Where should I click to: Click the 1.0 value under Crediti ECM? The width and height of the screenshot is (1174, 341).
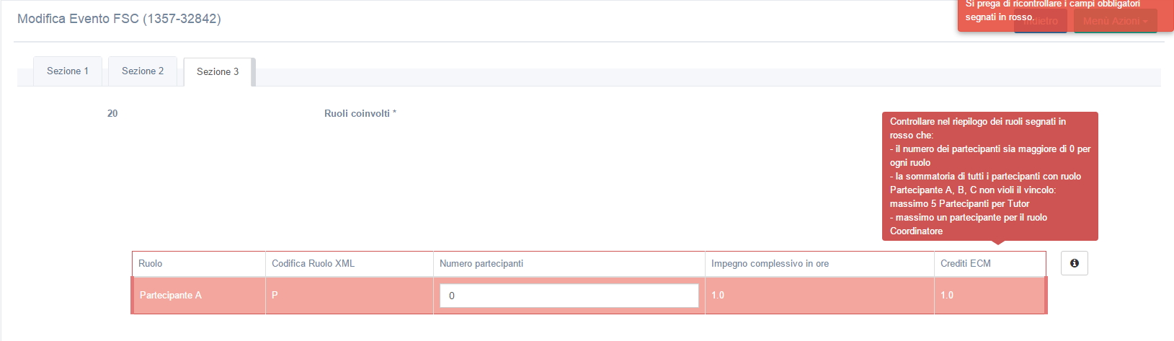947,296
